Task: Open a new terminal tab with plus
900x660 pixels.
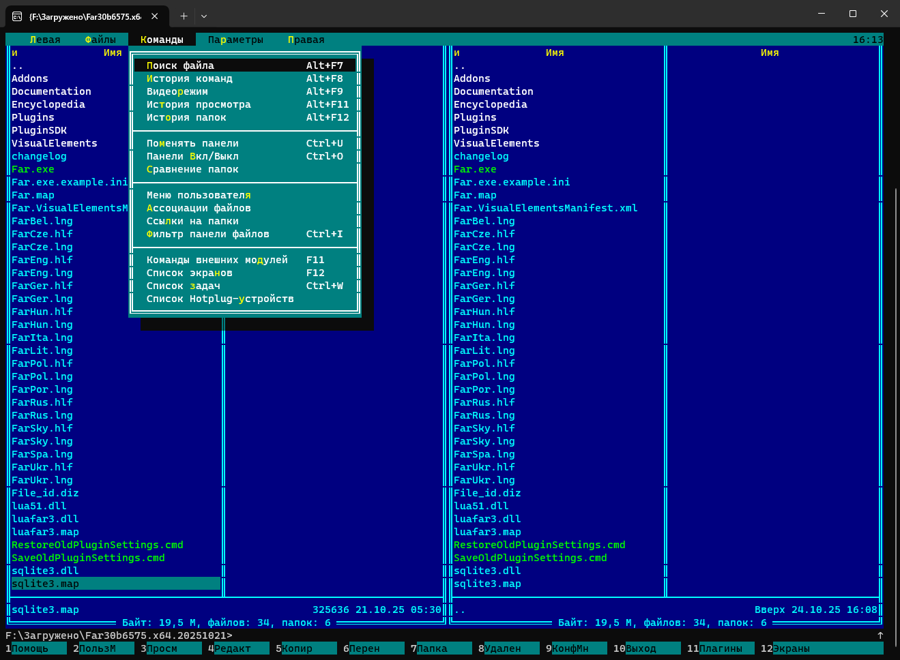Action: point(184,16)
